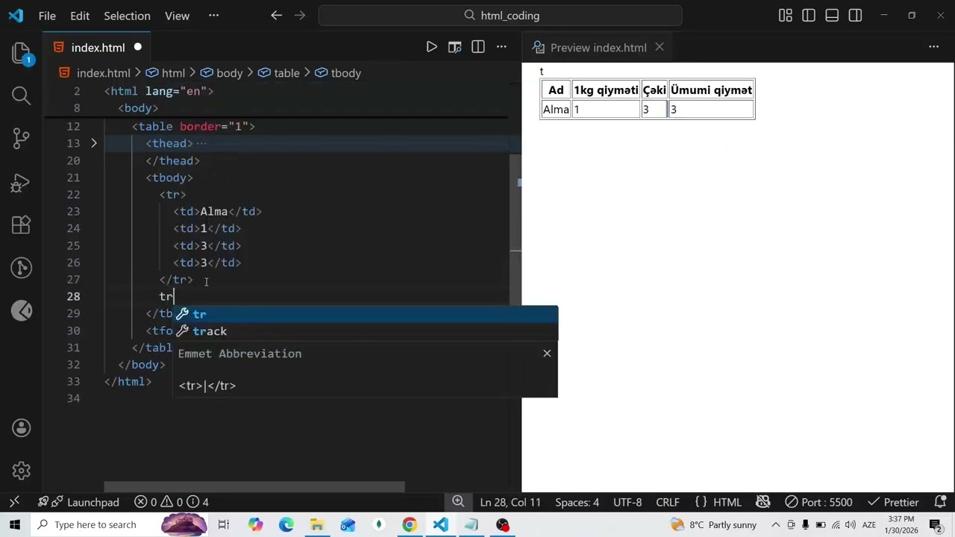Open the hidden menus ellipsis in menu bar
955x537 pixels.
coord(213,15)
